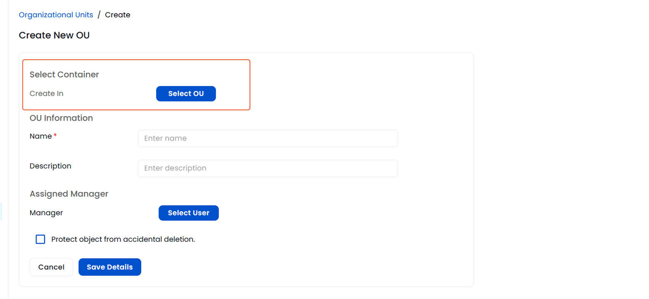The image size is (649, 299).
Task: Click the Description field label
Action: (x=50, y=166)
